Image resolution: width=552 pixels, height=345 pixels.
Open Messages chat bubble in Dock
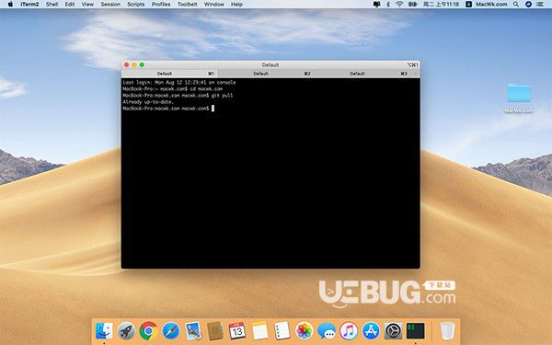click(x=327, y=331)
